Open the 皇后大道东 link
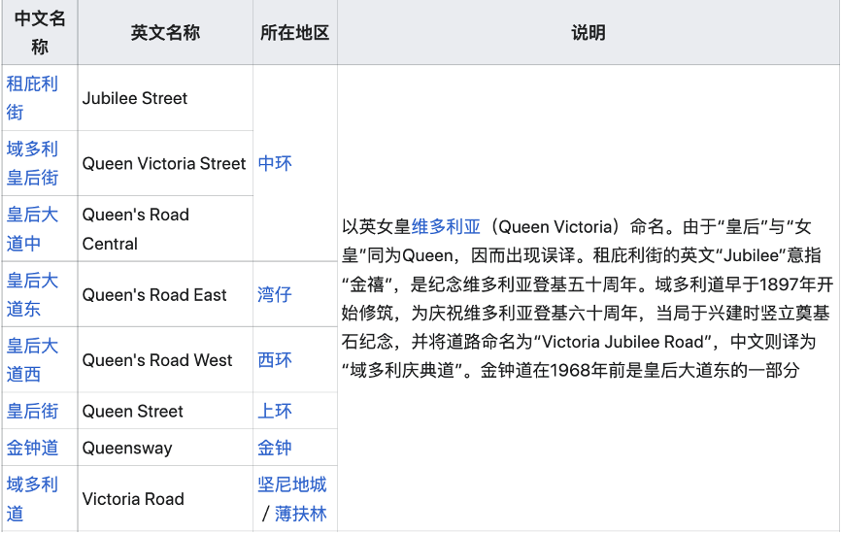Image resolution: width=841 pixels, height=534 pixels. 32,294
